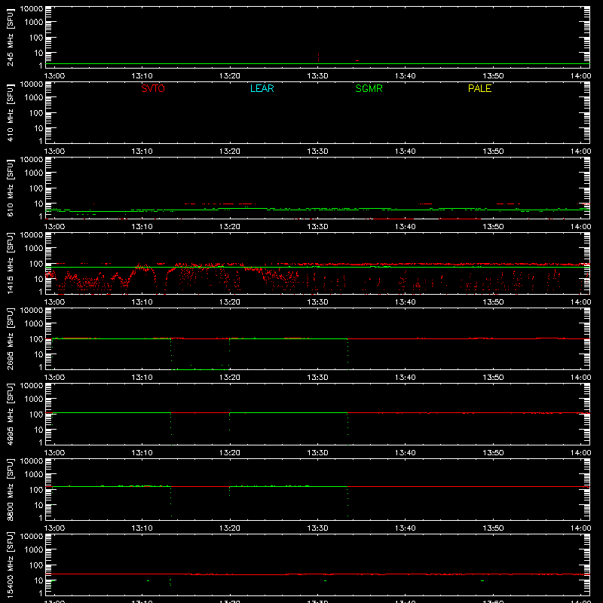Click the 13:30 tick under the 1415 MHz panel
This screenshot has height=603, width=603.
click(317, 302)
